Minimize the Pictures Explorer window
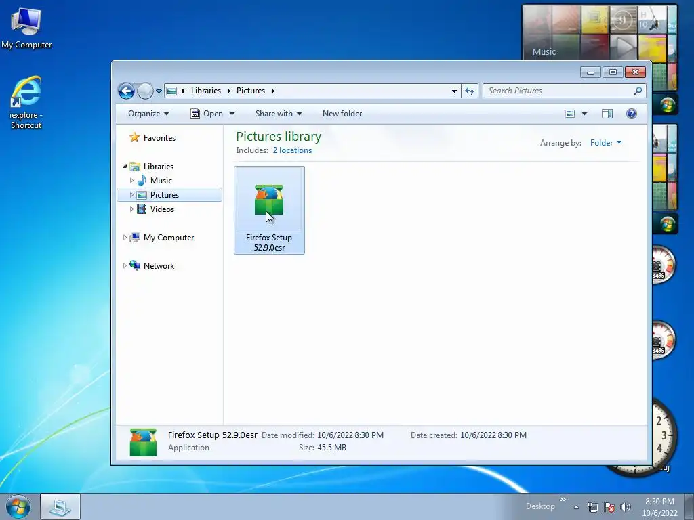Viewport: 694px width, 520px height. tap(590, 72)
